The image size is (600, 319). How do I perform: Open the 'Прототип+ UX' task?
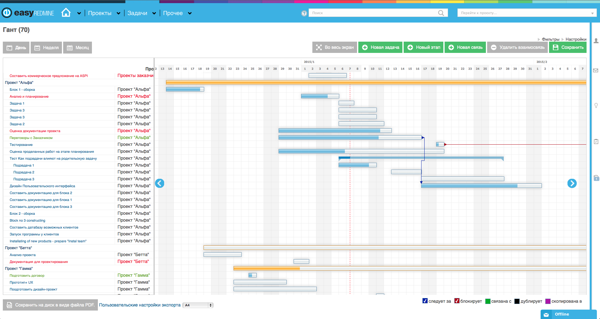22,282
